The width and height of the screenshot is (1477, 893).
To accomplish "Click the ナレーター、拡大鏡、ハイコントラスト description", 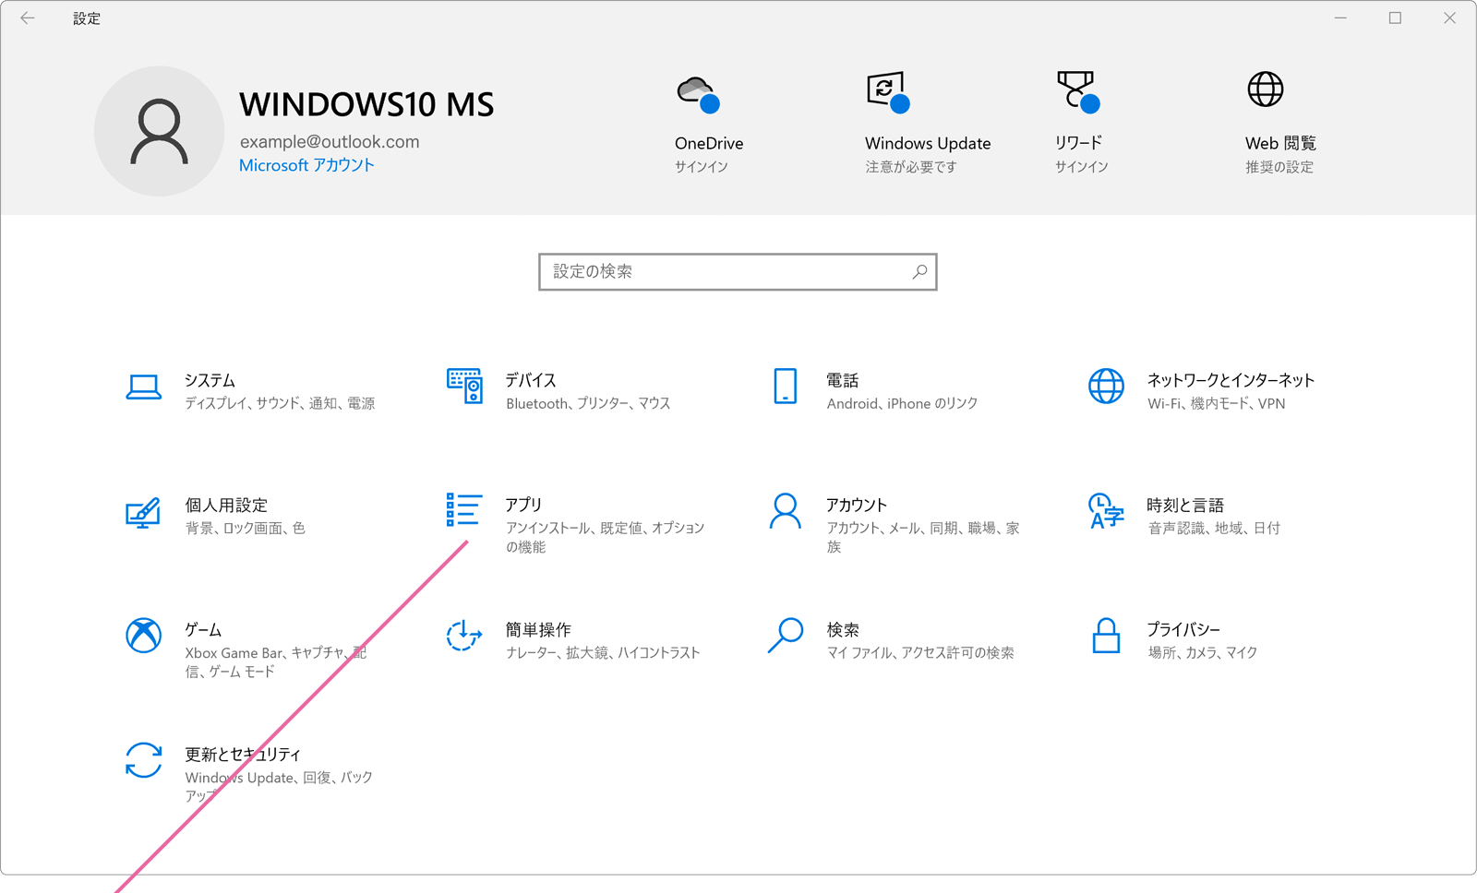I will tap(603, 652).
